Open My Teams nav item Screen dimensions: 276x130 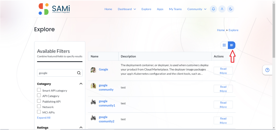(175, 9)
